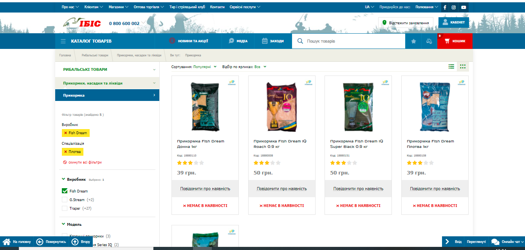
Task: Open the Оптова торгівля dropdown
Action: click(x=149, y=7)
